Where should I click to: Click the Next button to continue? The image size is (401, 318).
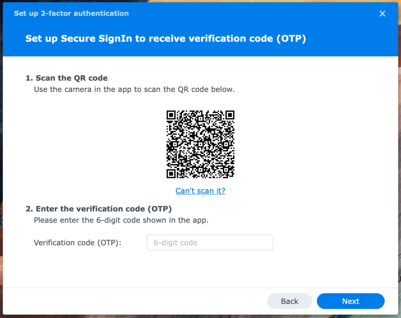350,301
